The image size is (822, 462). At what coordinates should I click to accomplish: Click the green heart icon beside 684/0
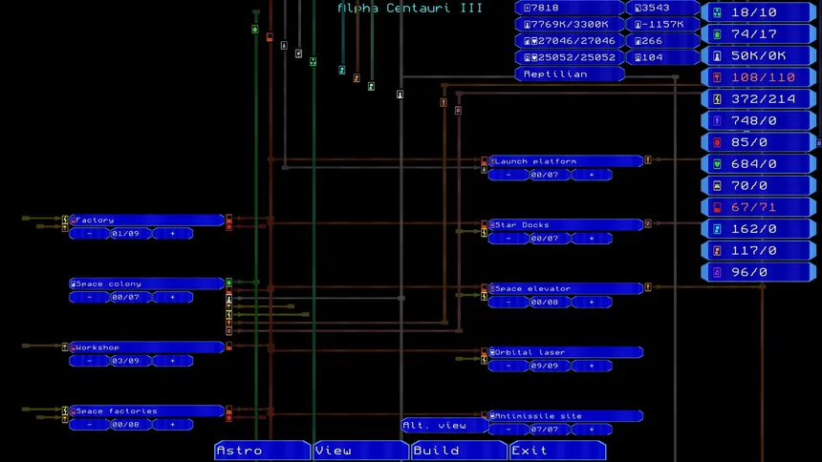click(717, 164)
